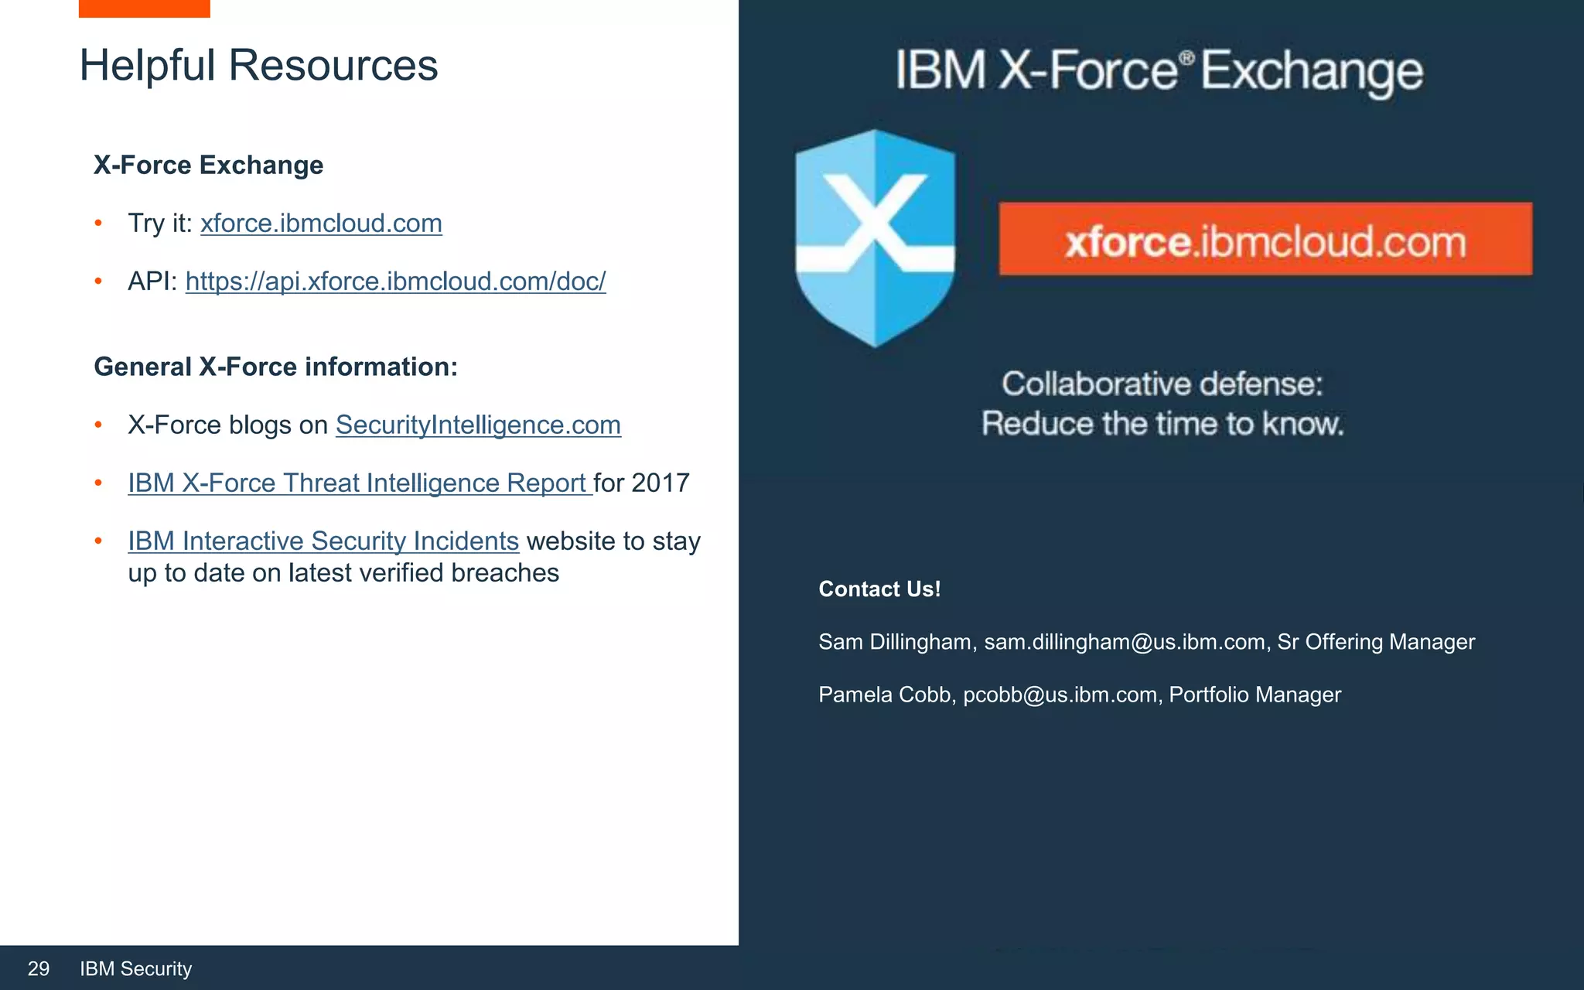Click 'Reduce the time to know.' text
The width and height of the screenshot is (1584, 990).
(x=1162, y=424)
